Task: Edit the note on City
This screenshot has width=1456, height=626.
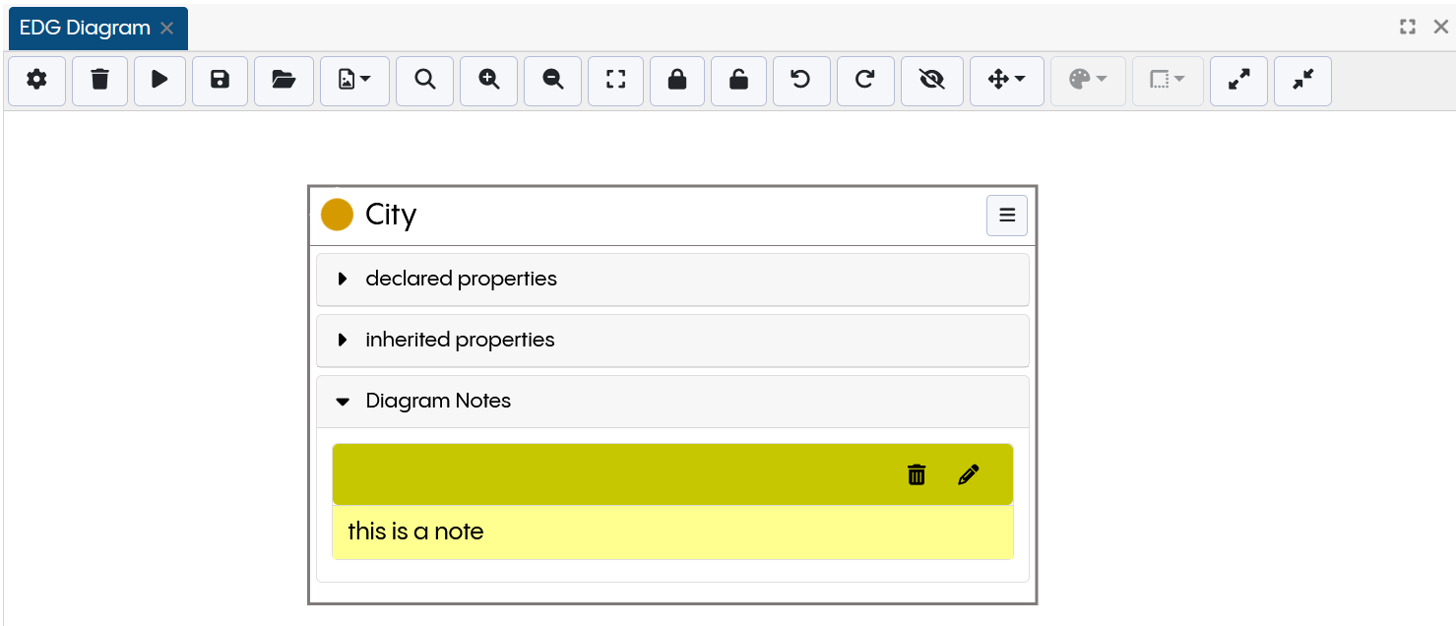Action: click(969, 474)
